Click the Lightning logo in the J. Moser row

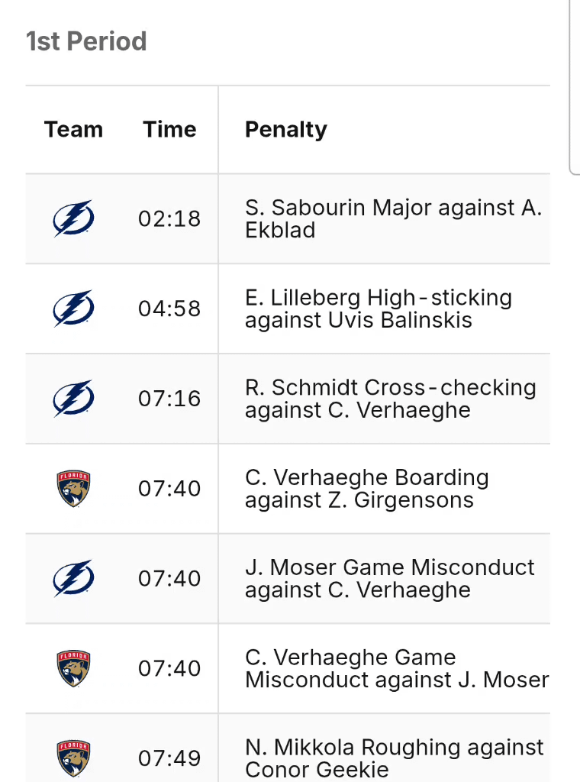[73, 579]
